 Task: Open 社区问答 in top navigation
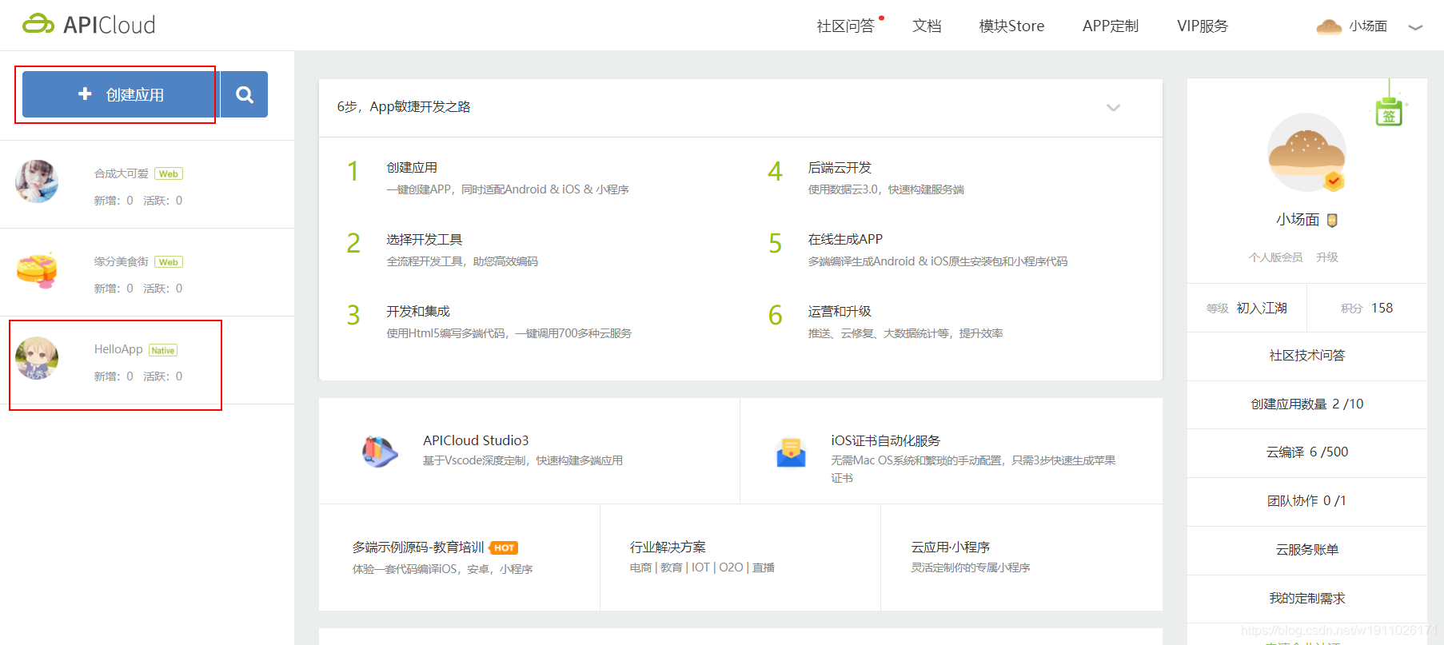pyautogui.click(x=846, y=26)
